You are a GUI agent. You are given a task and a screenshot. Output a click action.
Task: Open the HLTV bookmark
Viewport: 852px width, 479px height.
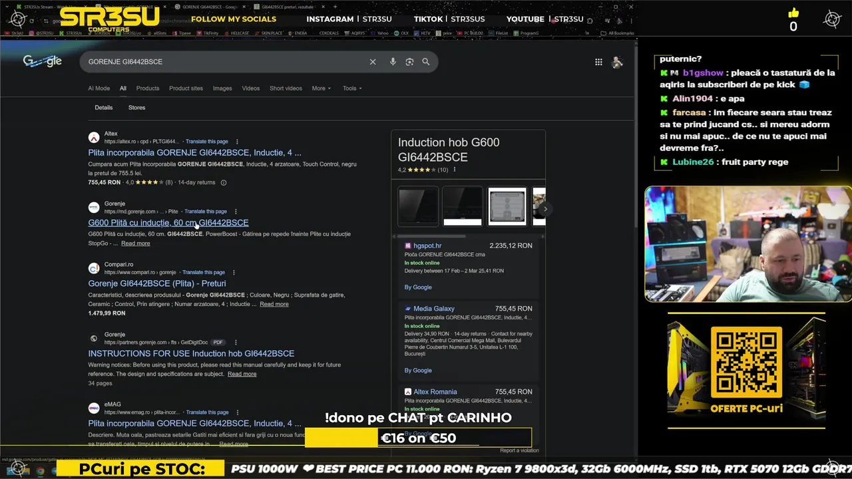[422, 33]
